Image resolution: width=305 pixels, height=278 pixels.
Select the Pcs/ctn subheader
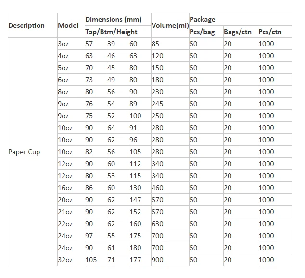pos(270,32)
